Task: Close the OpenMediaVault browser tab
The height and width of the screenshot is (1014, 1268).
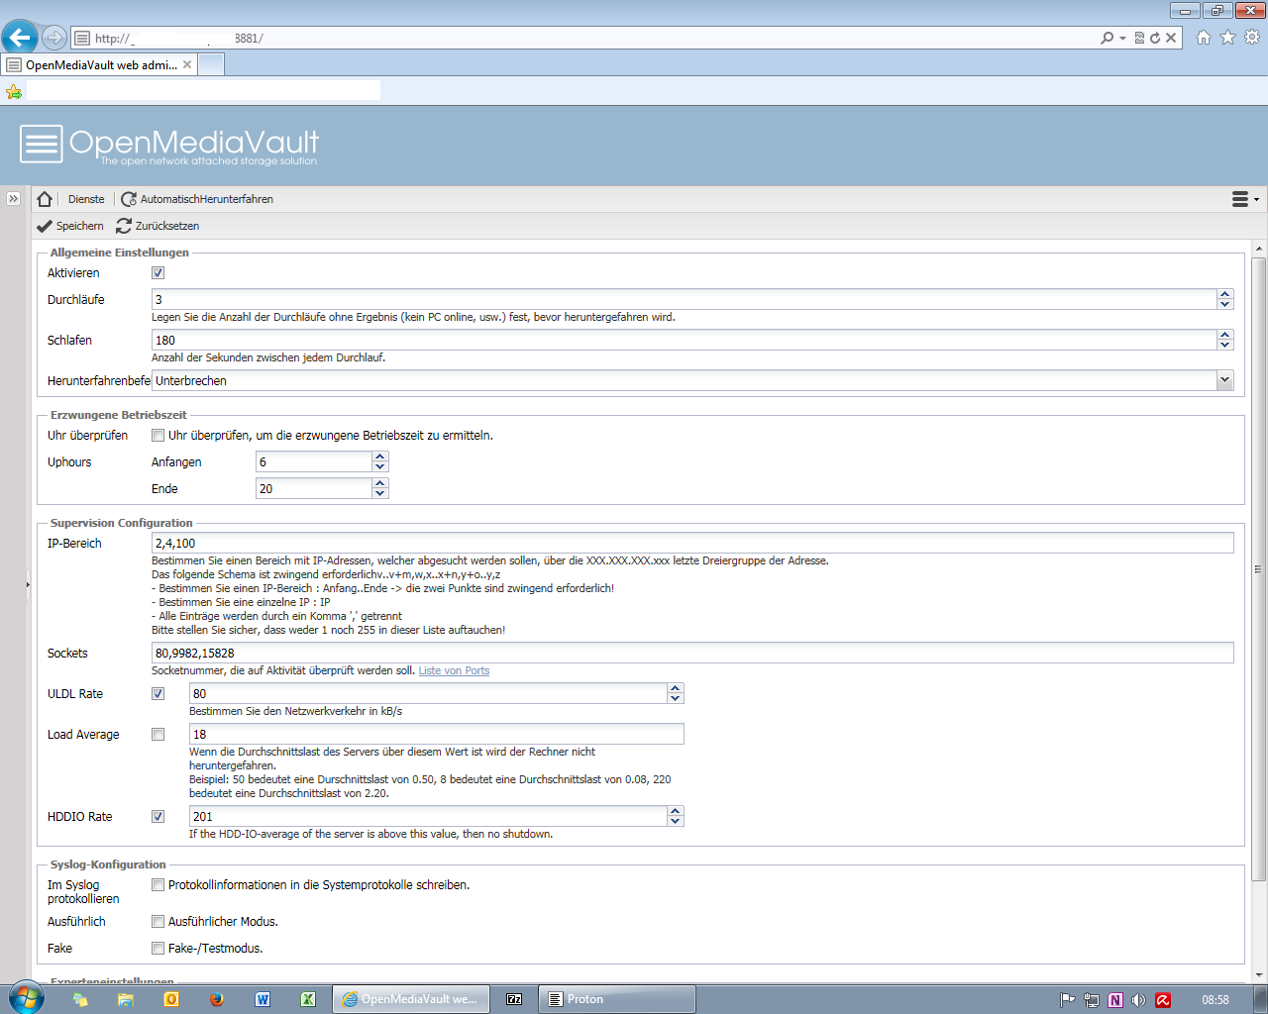Action: pyautogui.click(x=187, y=64)
